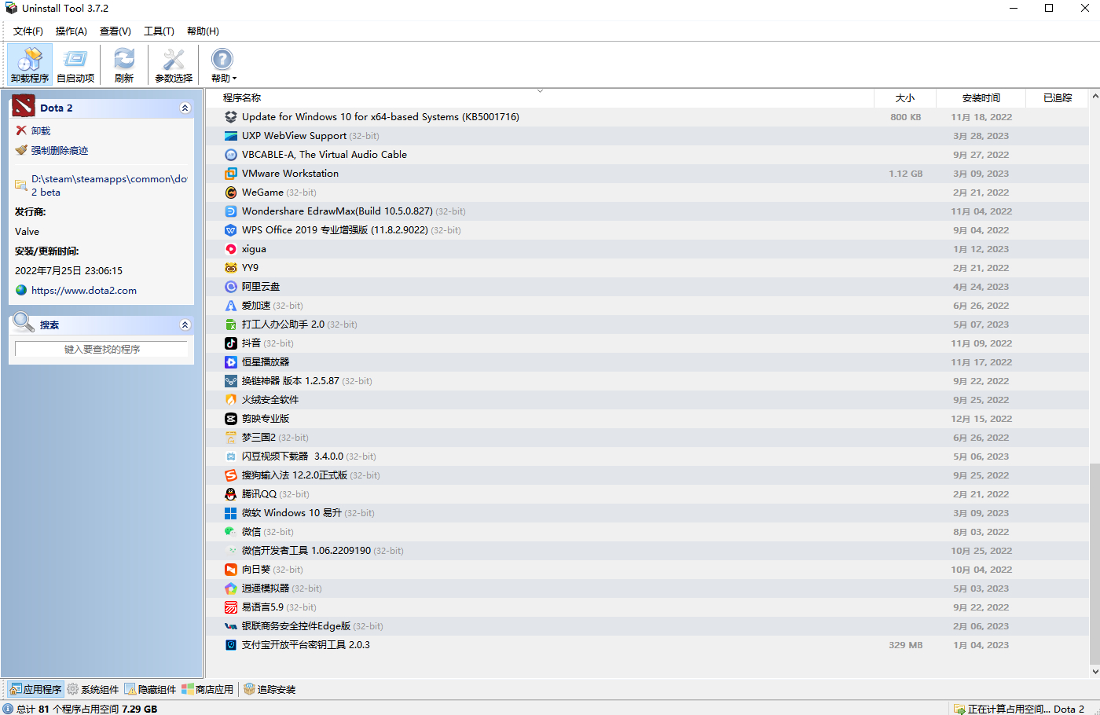Click the info icon in status bar
Image resolution: width=1100 pixels, height=715 pixels.
[9, 709]
